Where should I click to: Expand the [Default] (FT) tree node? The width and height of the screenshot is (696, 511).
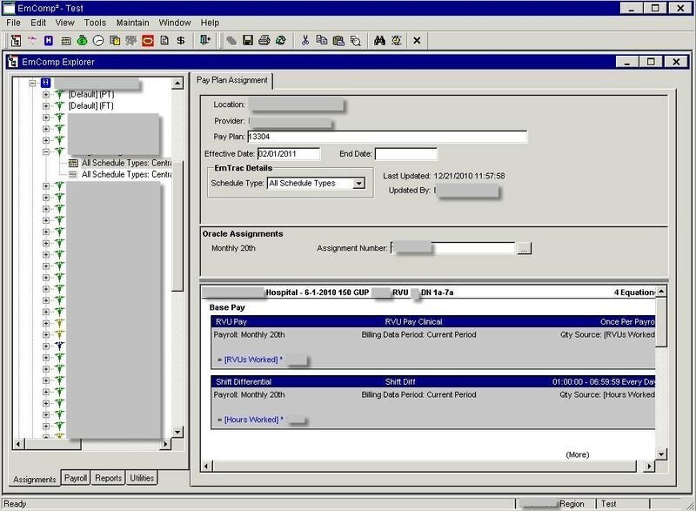(x=46, y=106)
